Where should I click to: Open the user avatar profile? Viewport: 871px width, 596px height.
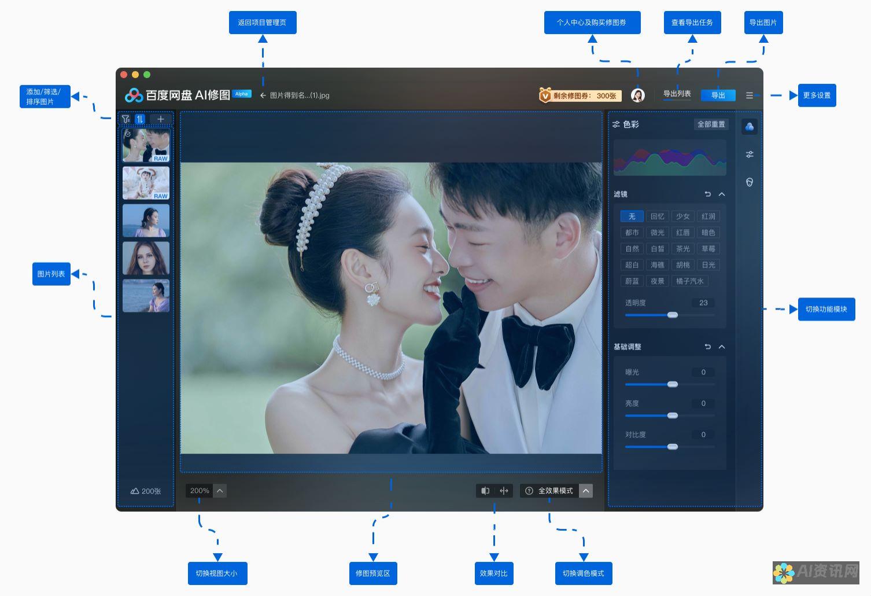[x=638, y=95]
